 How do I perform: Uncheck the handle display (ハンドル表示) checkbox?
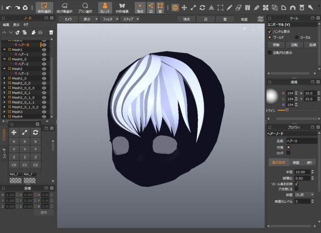(269, 31)
